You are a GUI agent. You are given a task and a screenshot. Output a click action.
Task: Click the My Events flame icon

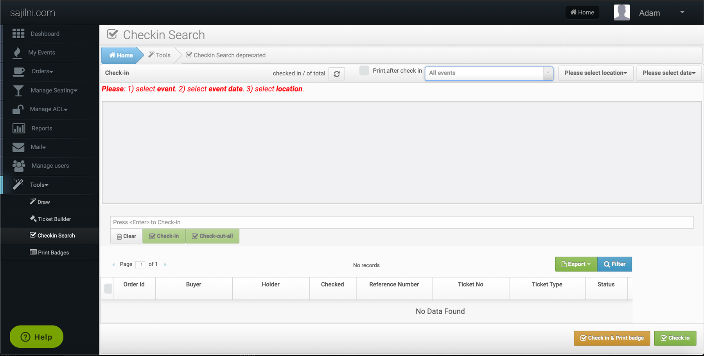17,53
